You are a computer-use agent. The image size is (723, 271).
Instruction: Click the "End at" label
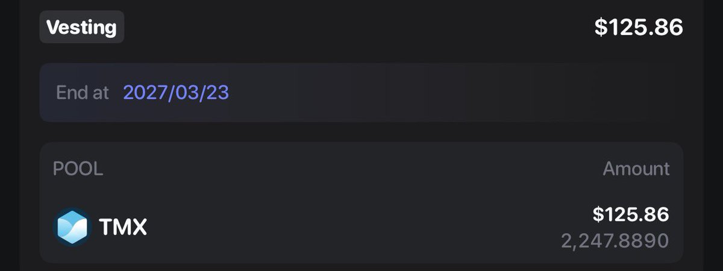coord(83,93)
